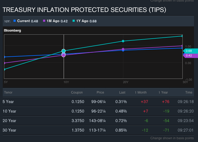198x142 pixels.
Task: Click the Bloomberg logo on the chart
Action: pyautogui.click(x=12, y=30)
